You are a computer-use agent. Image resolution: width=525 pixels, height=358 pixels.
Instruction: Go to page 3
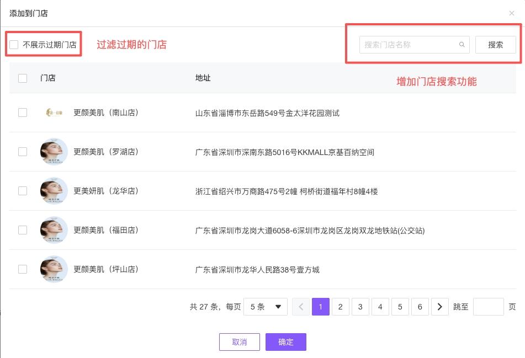(x=360, y=307)
